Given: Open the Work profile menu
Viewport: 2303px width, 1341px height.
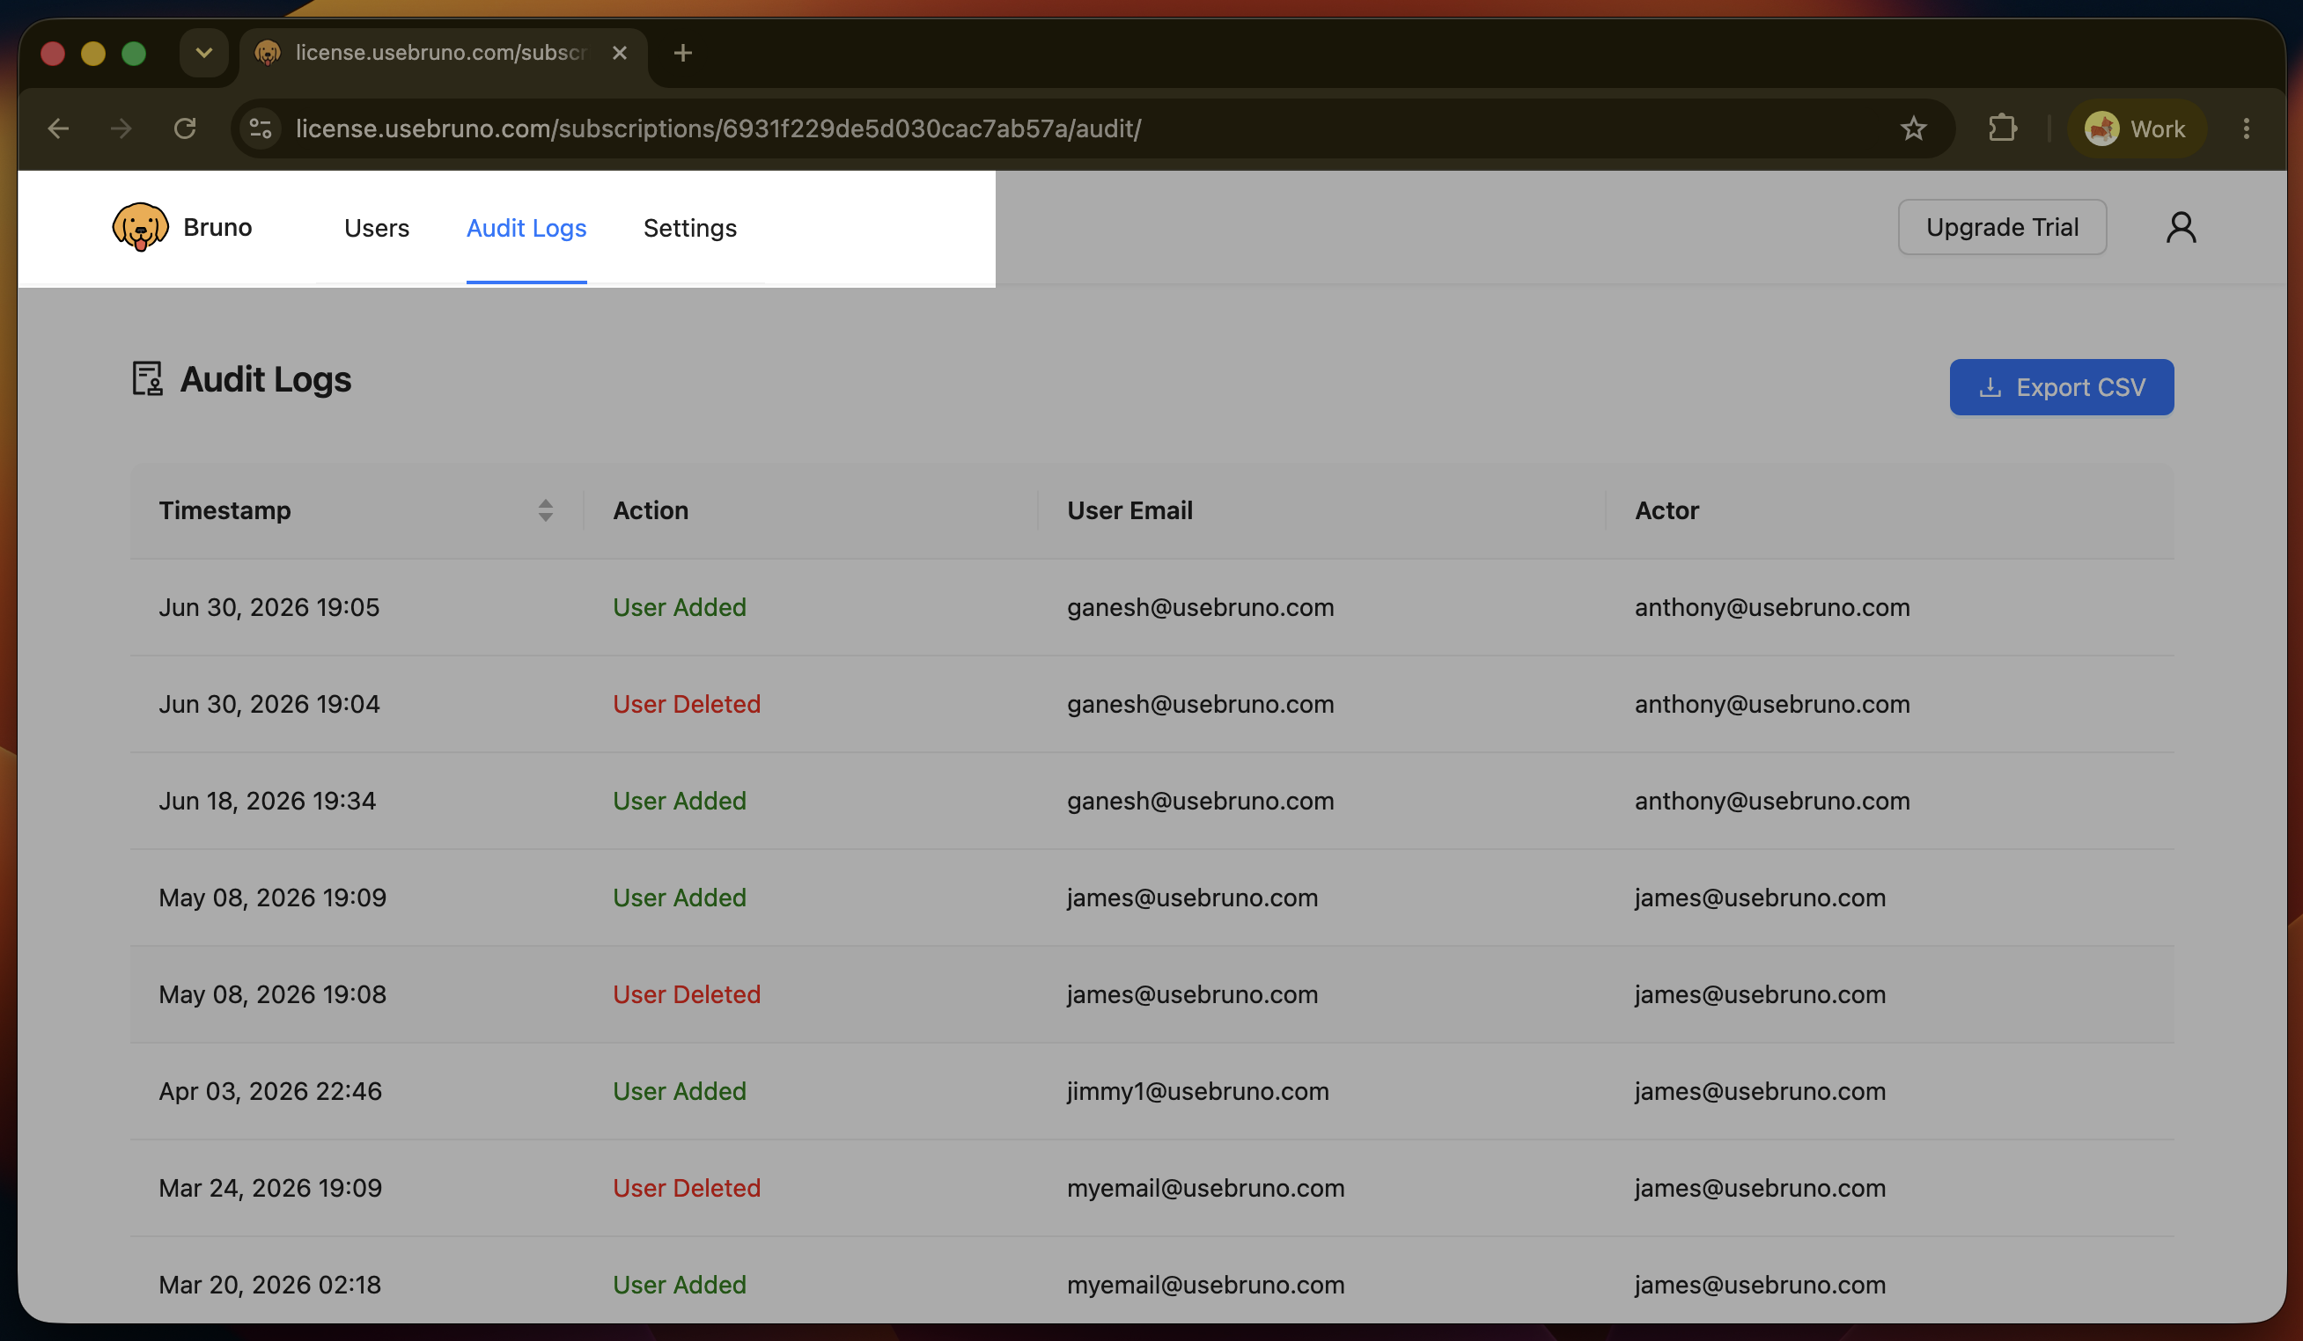Looking at the screenshot, I should pyautogui.click(x=2136, y=128).
